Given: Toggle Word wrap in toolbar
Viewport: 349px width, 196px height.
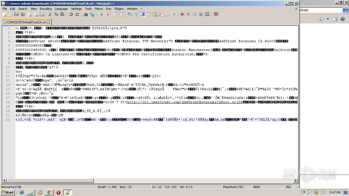Looking at the screenshot, I should click(x=130, y=14).
